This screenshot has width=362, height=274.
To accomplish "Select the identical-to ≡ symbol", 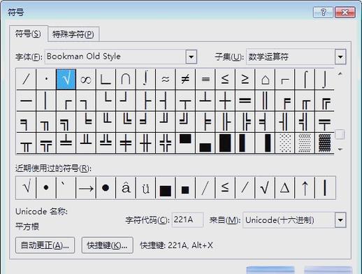I will point(205,80).
